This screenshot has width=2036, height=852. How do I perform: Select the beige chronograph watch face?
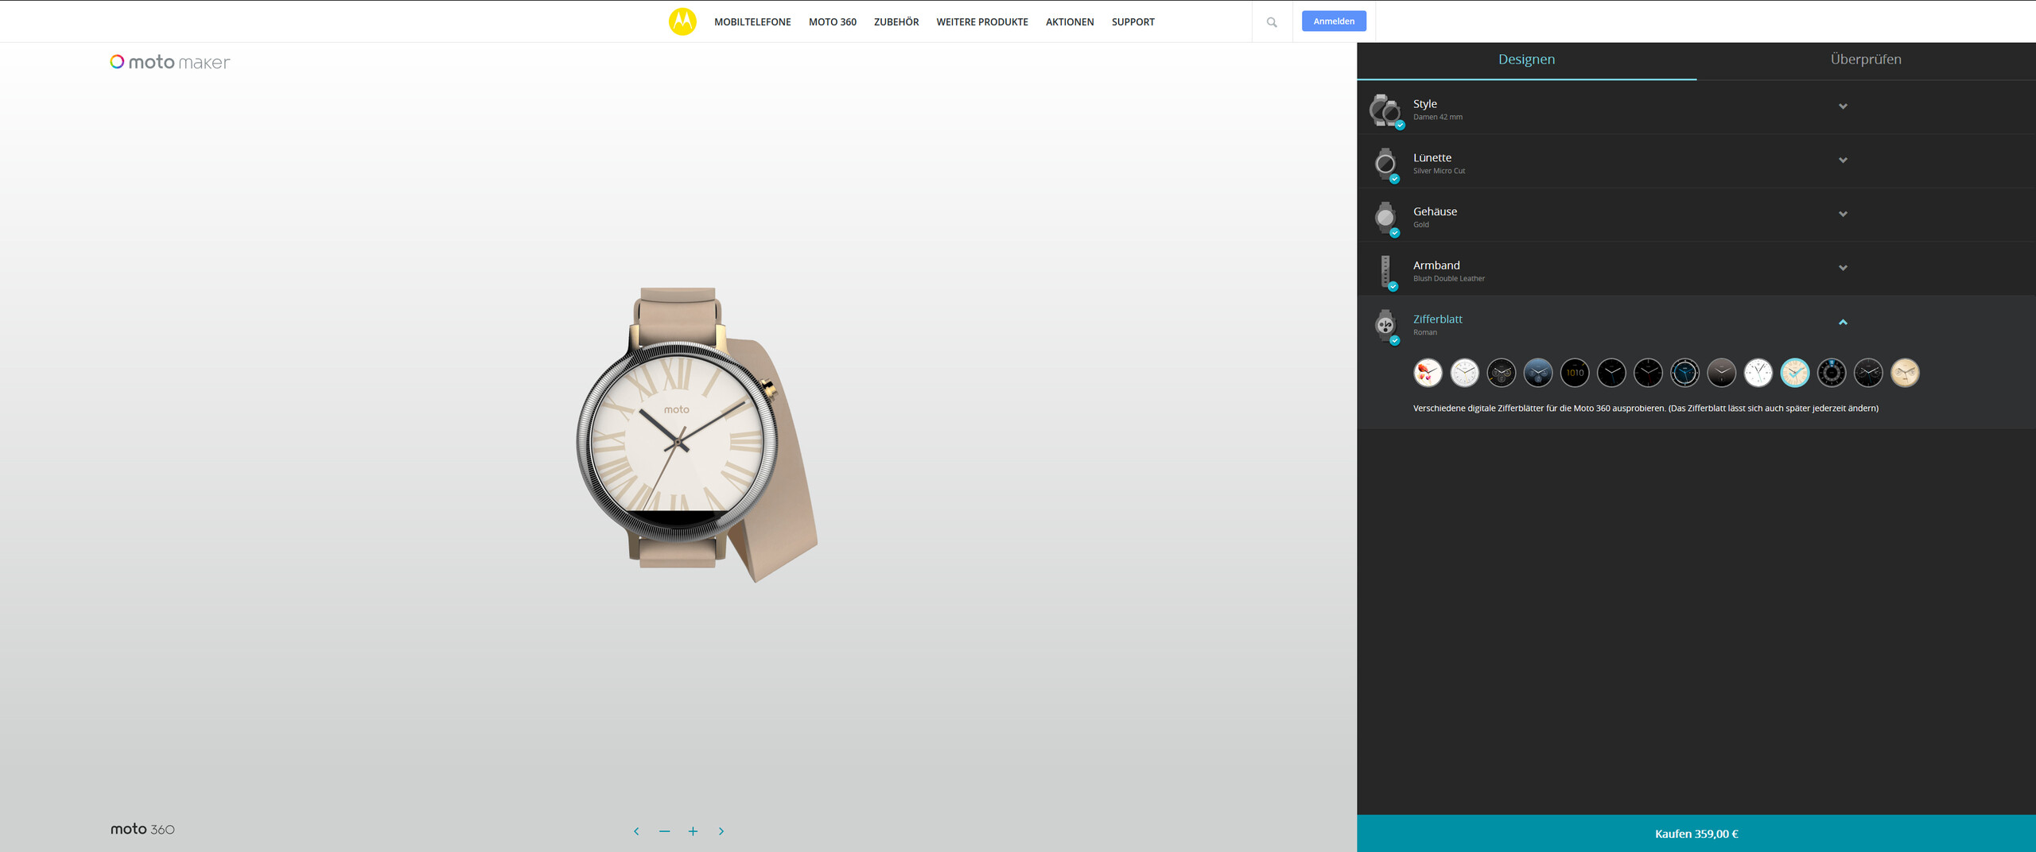pyautogui.click(x=1905, y=373)
